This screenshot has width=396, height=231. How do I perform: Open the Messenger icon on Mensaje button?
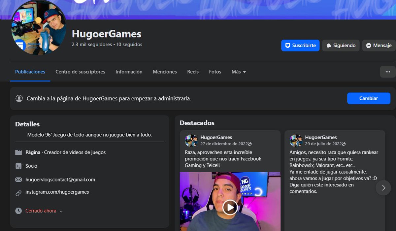(368, 46)
